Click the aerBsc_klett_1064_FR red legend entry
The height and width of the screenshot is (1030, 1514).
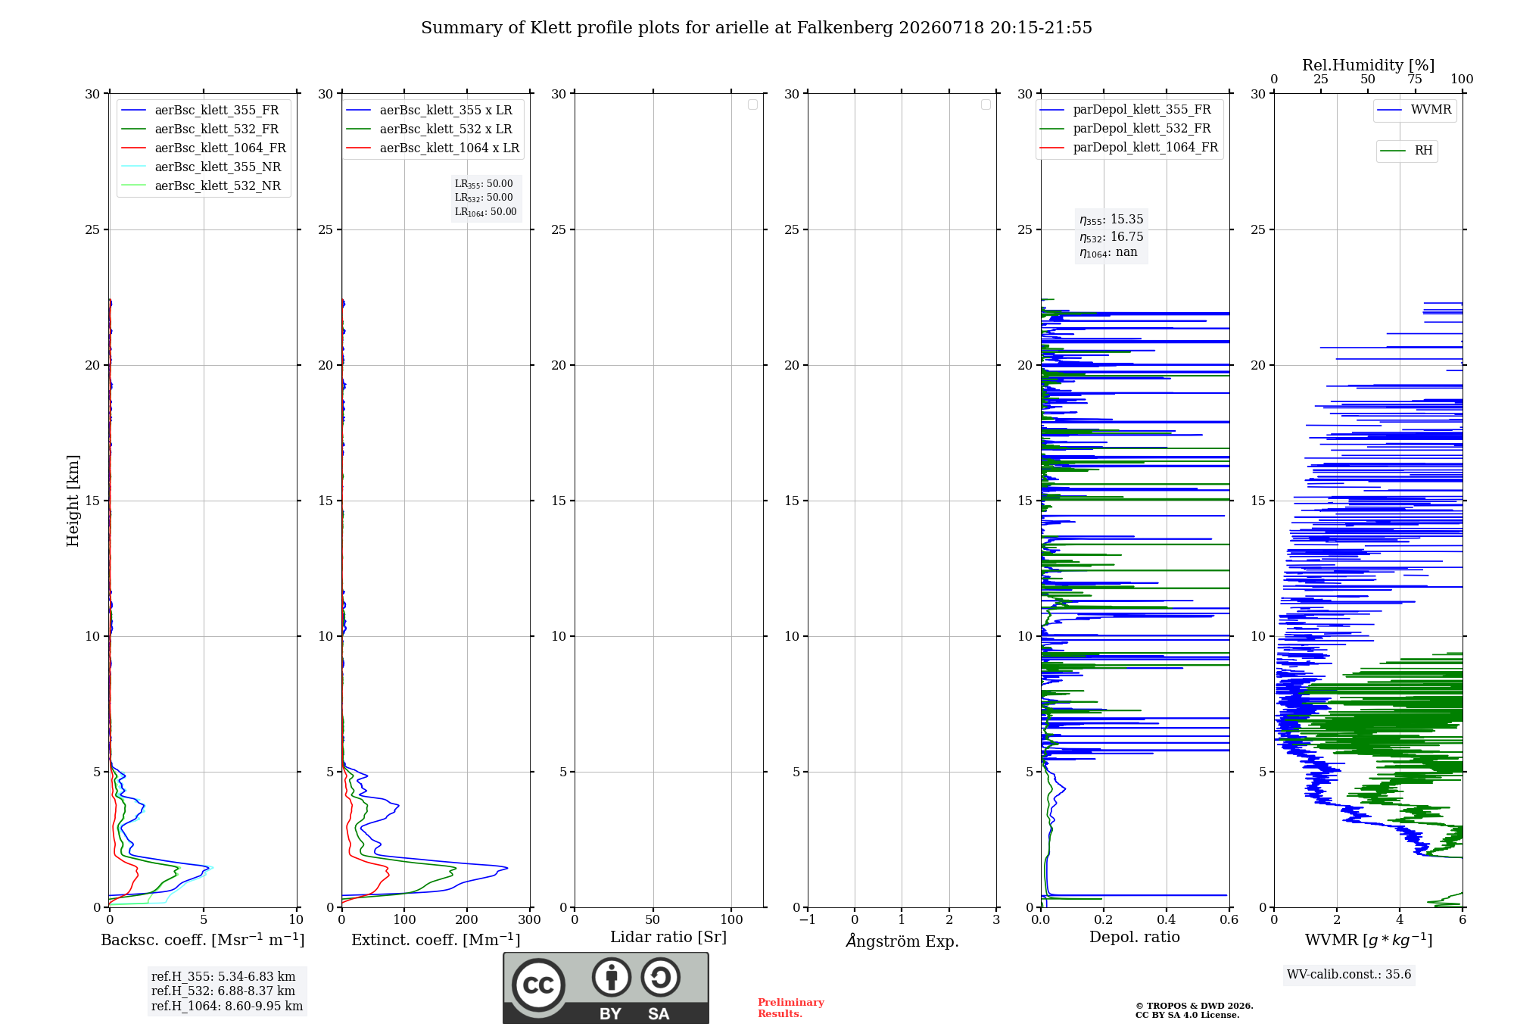tap(204, 148)
